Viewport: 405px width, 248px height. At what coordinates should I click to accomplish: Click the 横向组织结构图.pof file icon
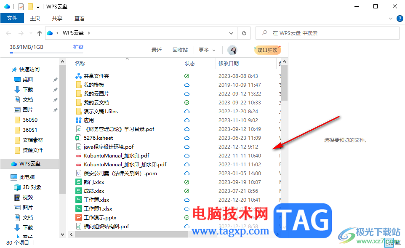coord(79,227)
